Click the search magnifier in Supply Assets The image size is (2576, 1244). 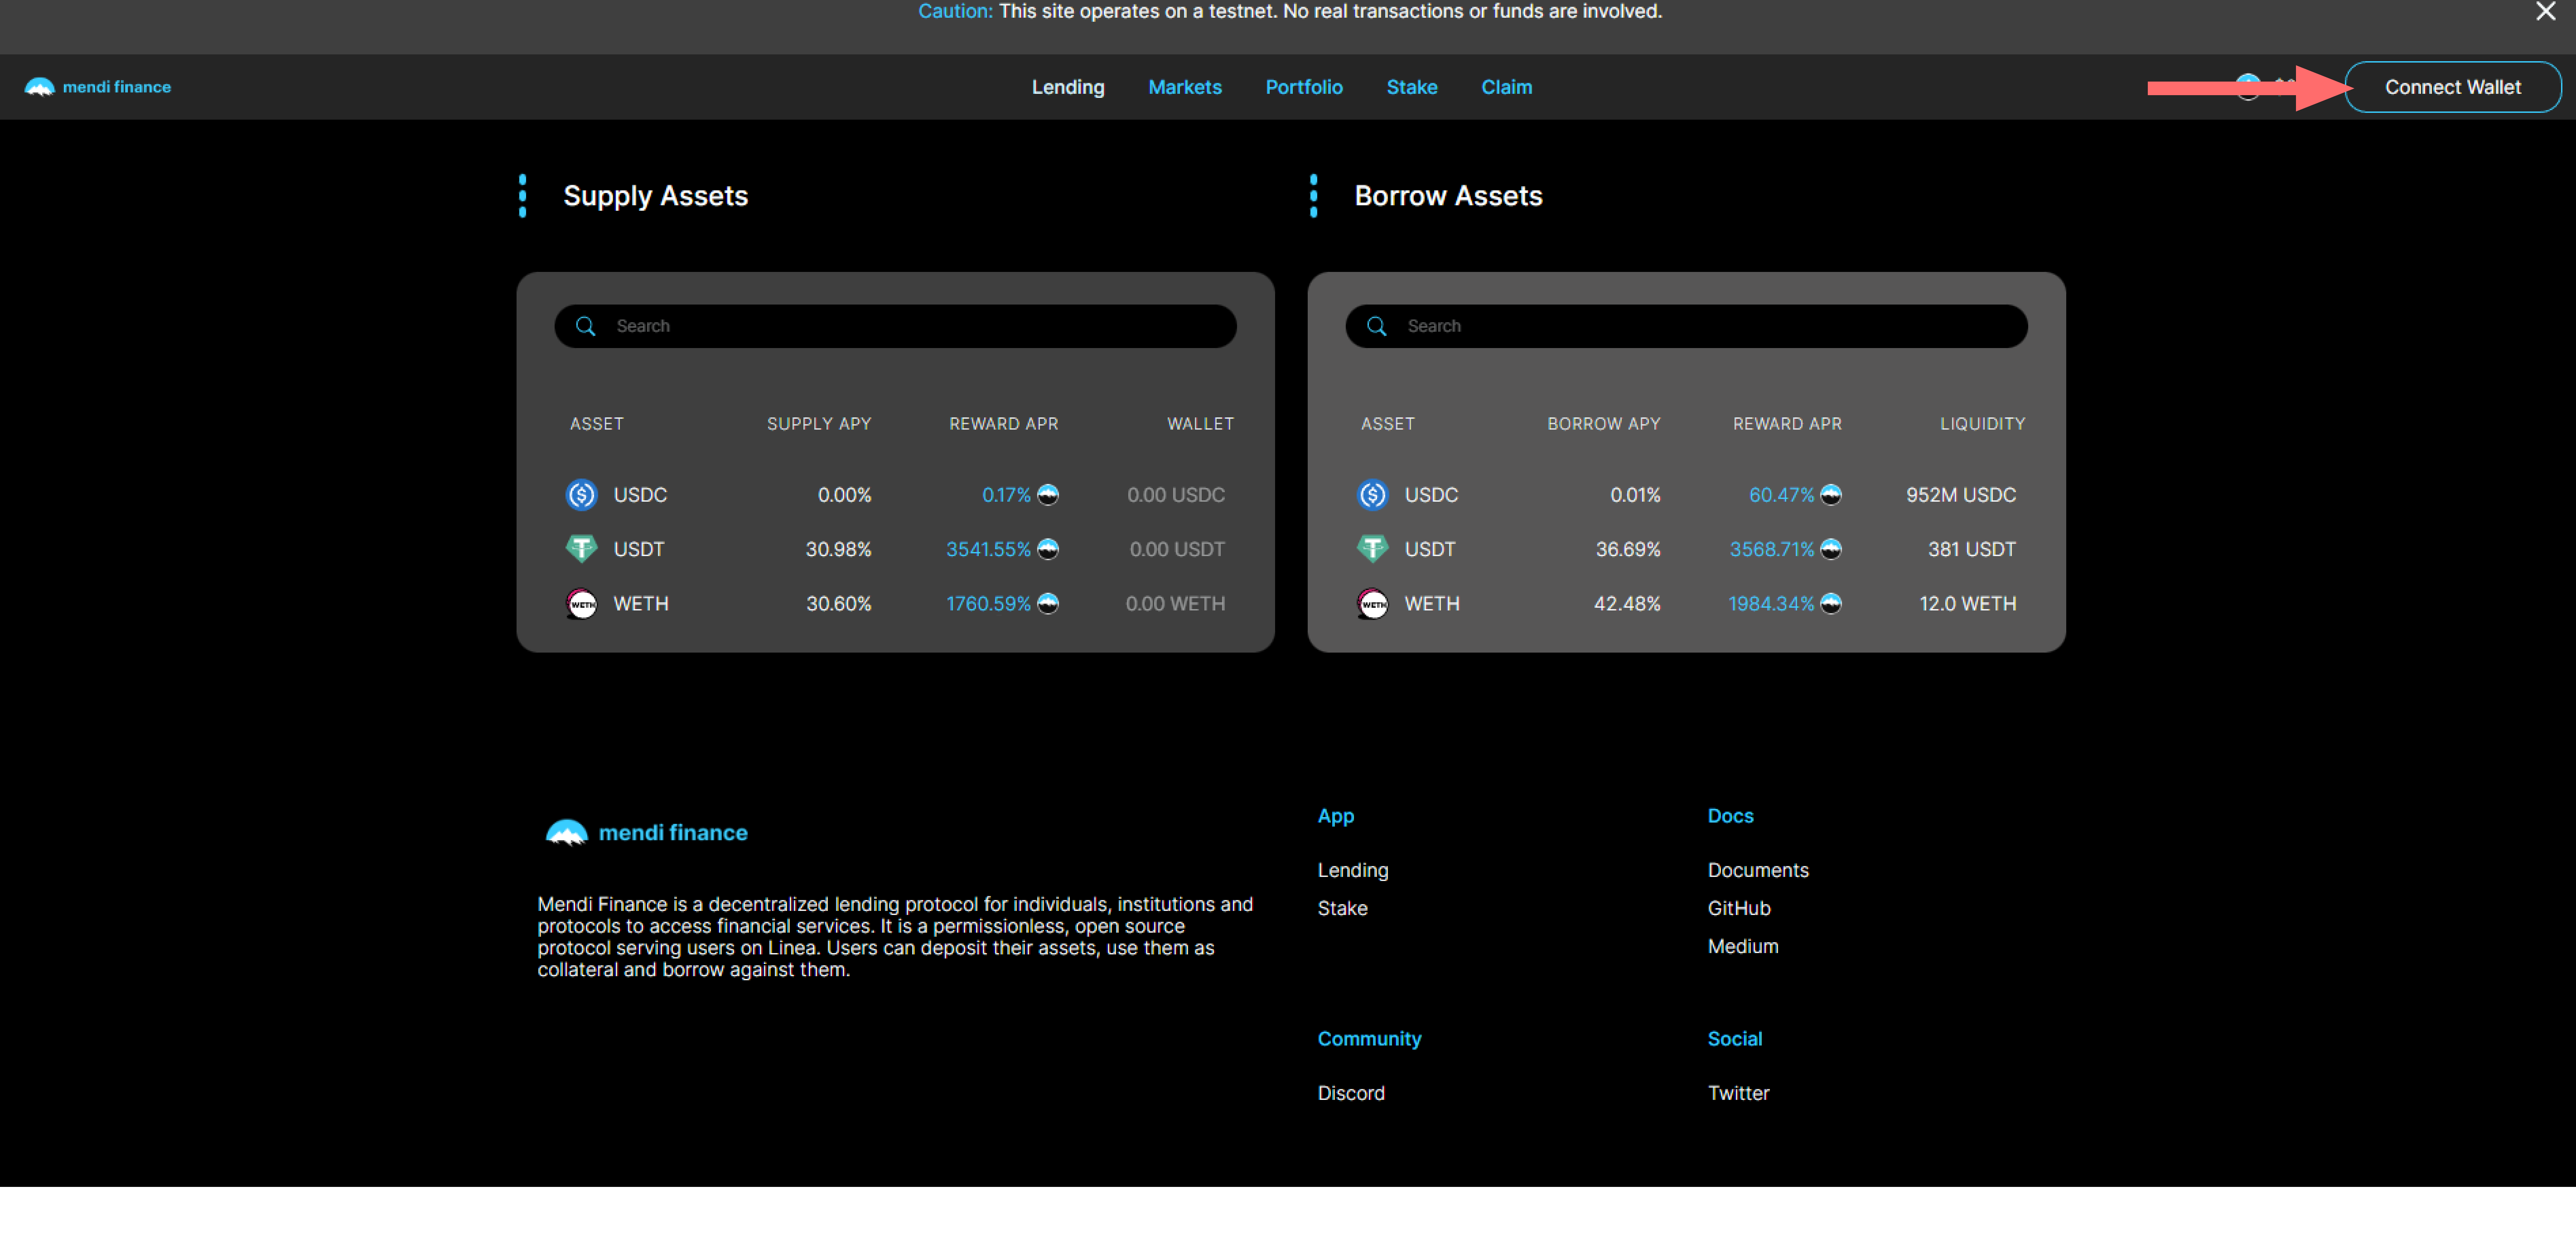coord(586,326)
